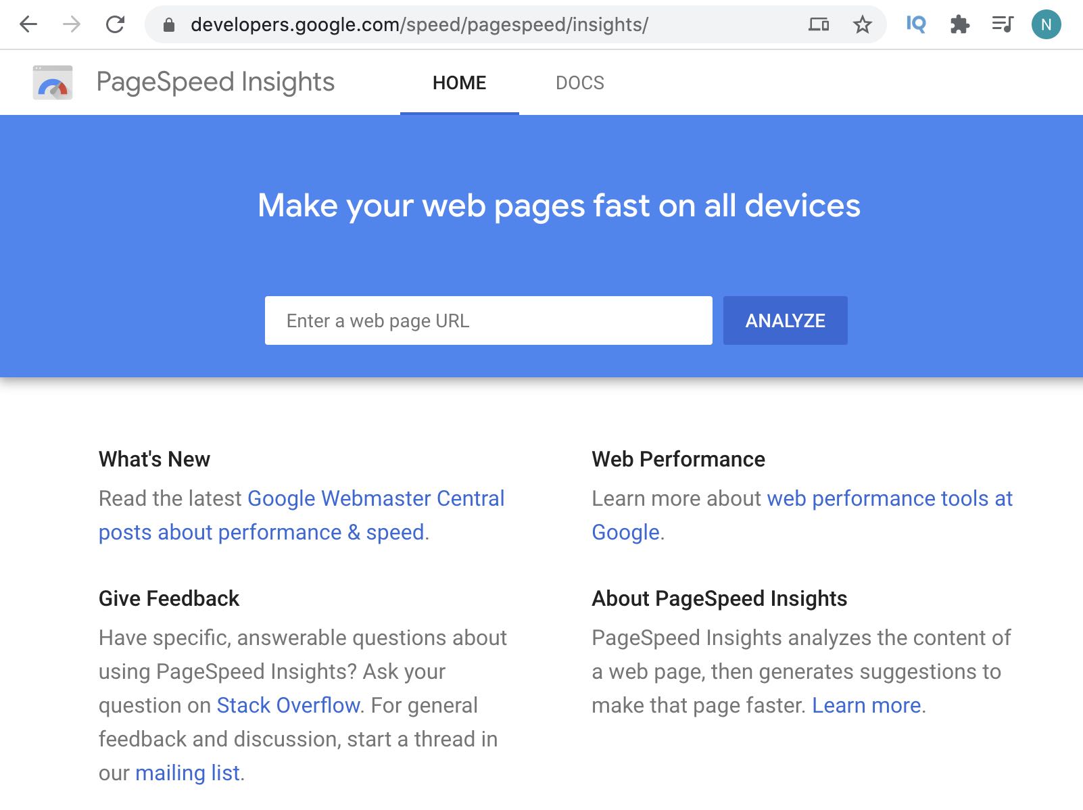Click the PageSpeed Insights gauge logo
This screenshot has height=810, width=1083.
[53, 82]
